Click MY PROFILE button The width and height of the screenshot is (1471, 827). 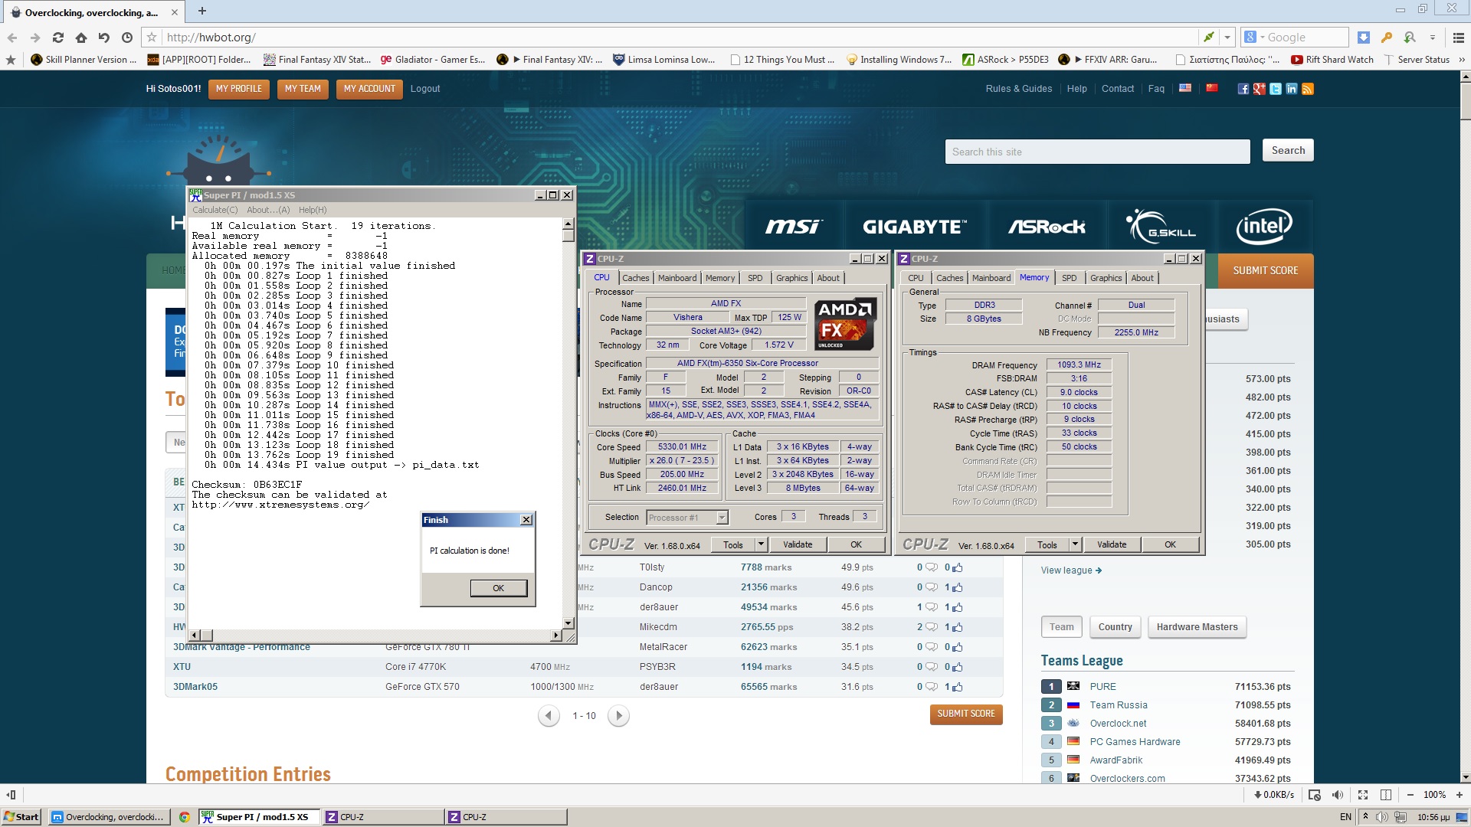tap(239, 89)
